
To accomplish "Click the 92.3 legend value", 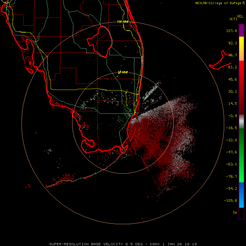I will 233,43.
